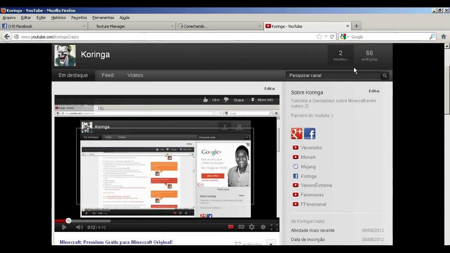Click the browser back arrow button
The height and width of the screenshot is (253, 450).
[7, 37]
